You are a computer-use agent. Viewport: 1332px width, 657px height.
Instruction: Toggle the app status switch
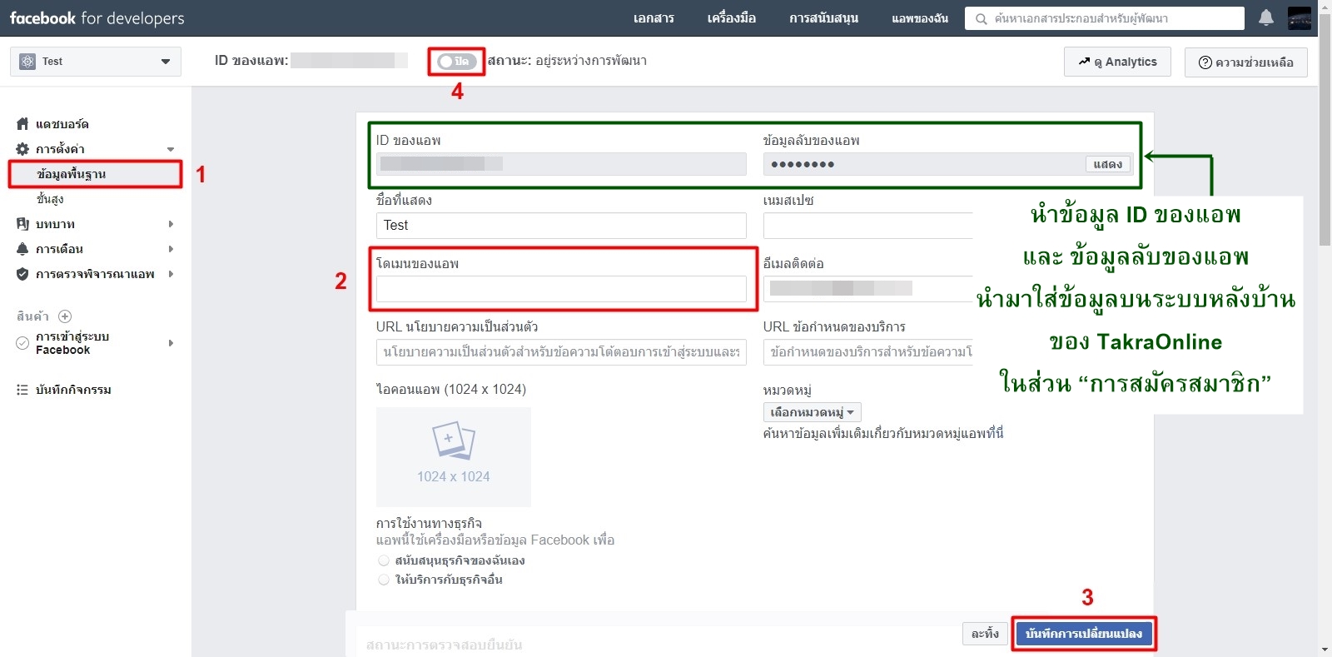(457, 62)
